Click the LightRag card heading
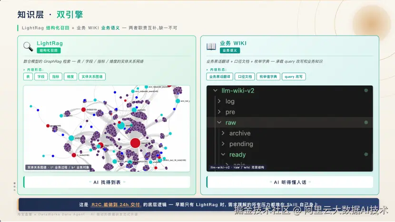Screen dimensions: 395x222 click(x=49, y=43)
